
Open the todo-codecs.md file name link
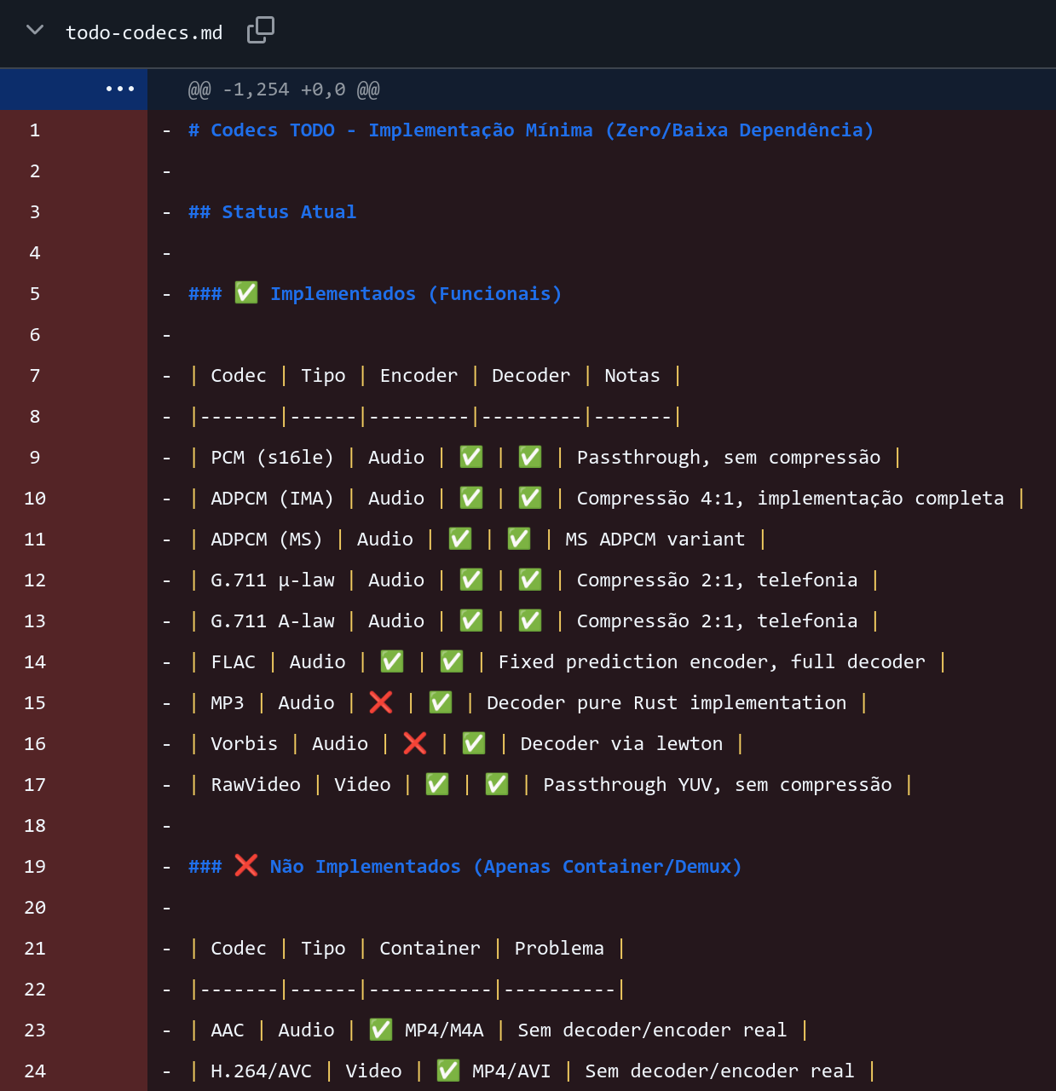(x=144, y=32)
